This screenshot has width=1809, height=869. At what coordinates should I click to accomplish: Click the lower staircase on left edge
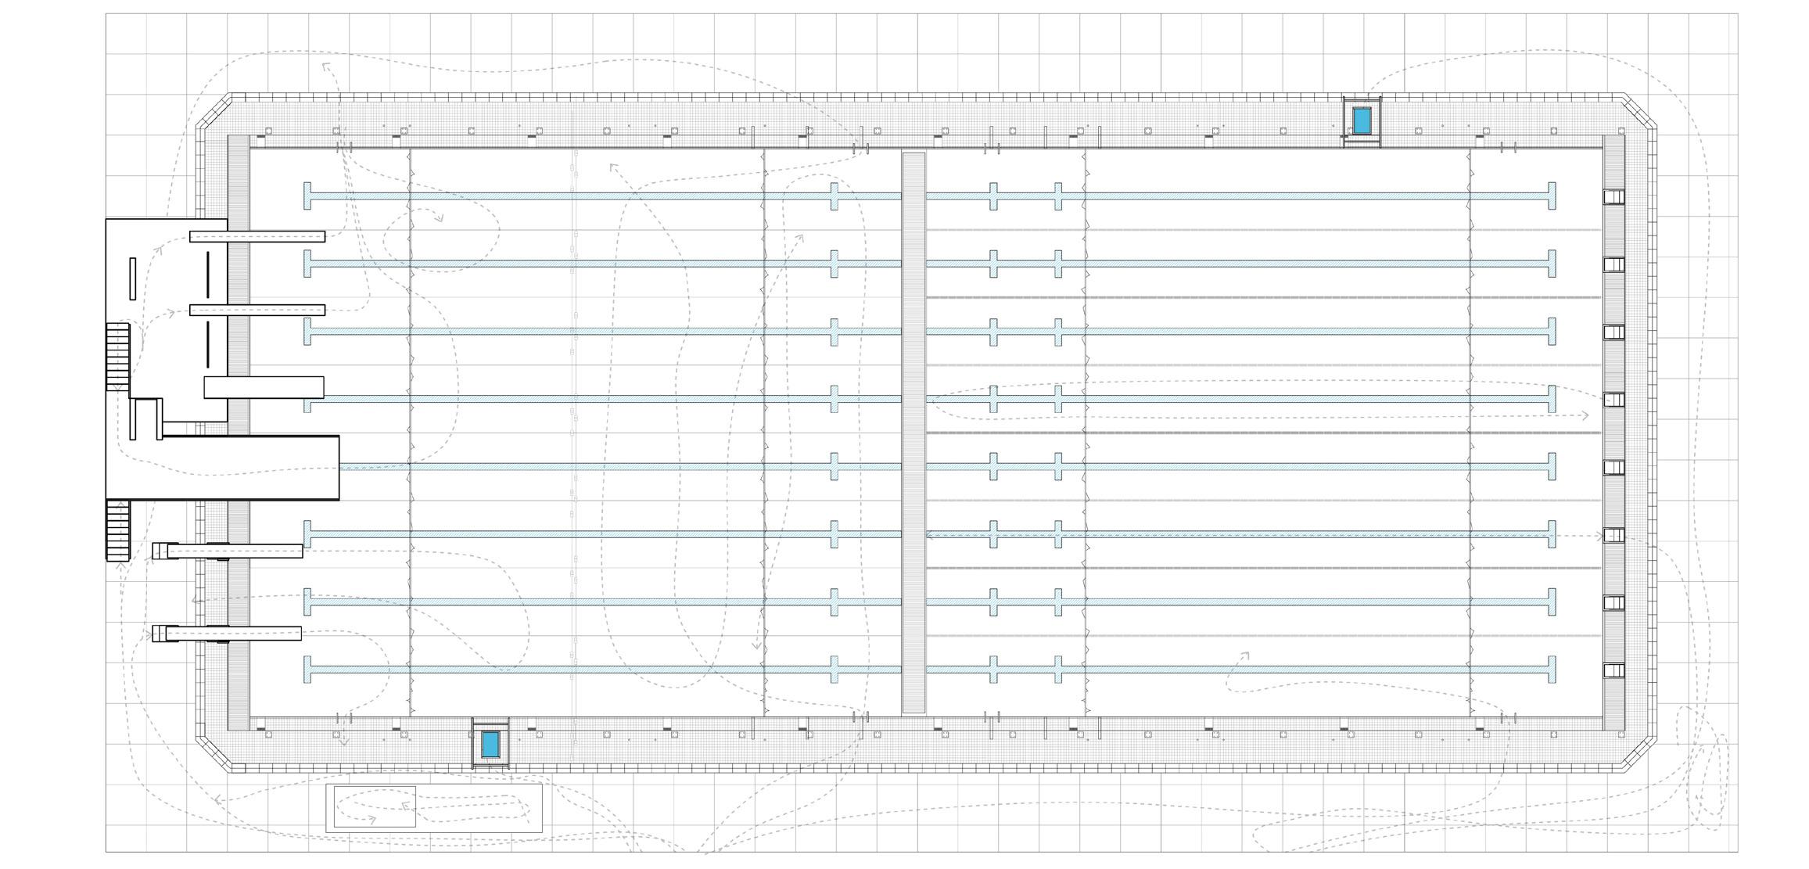coord(117,530)
